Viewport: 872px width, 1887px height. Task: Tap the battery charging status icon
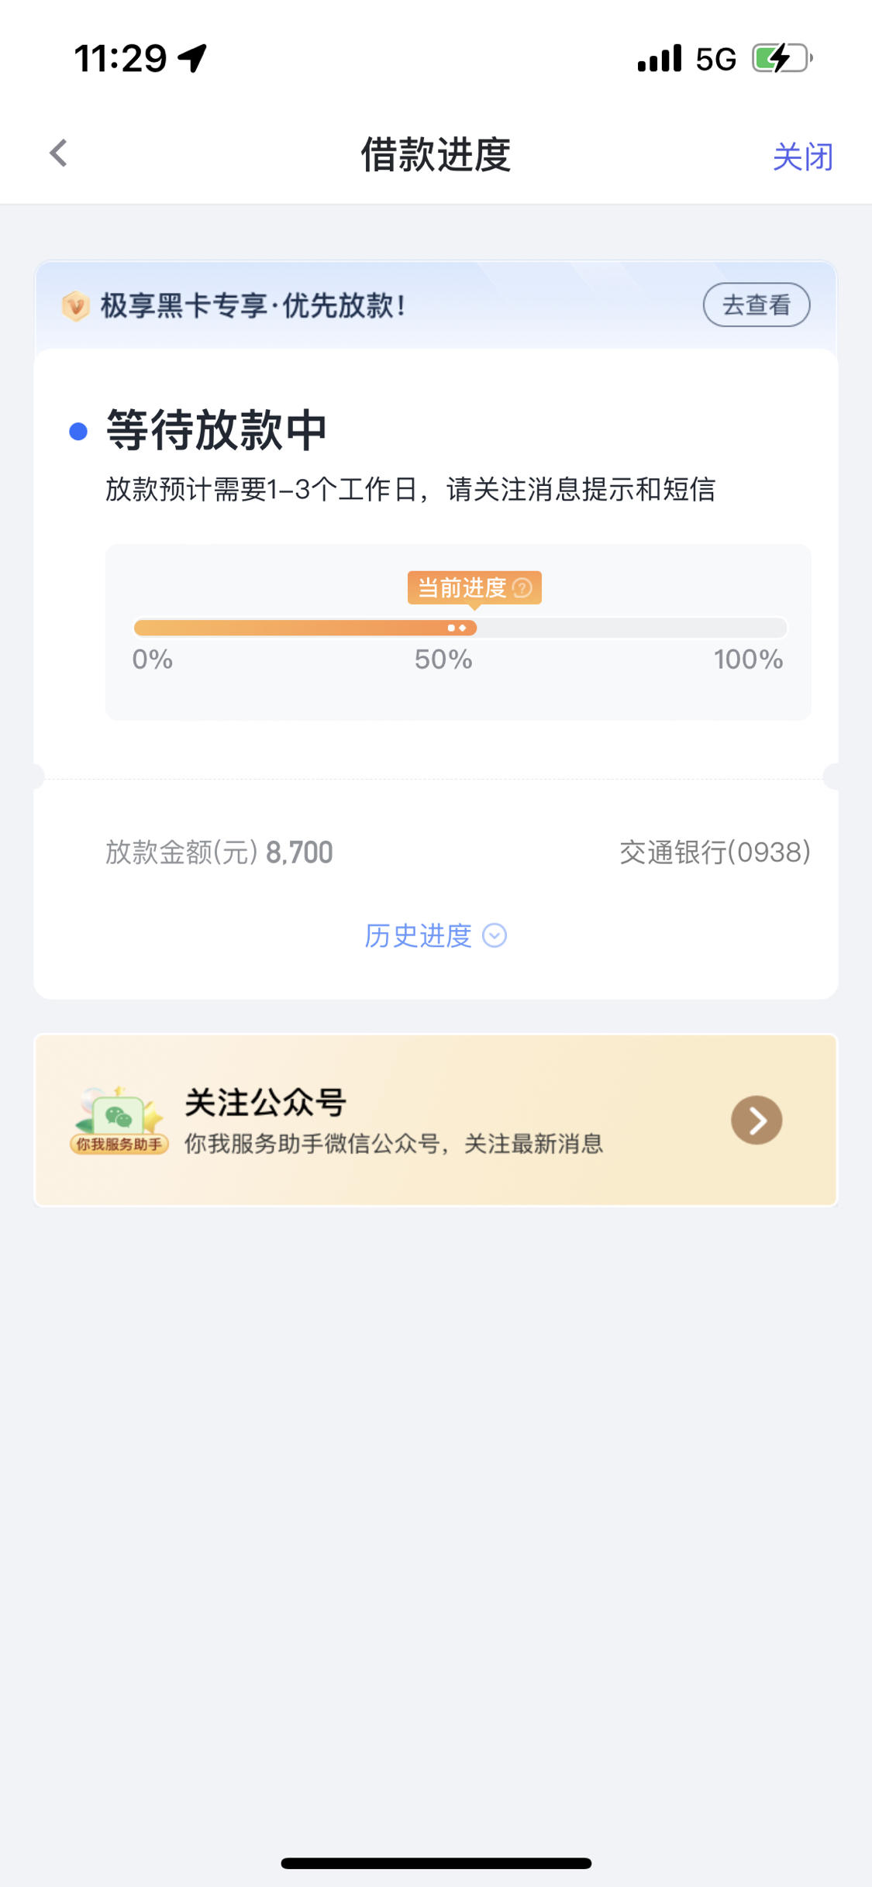(782, 58)
